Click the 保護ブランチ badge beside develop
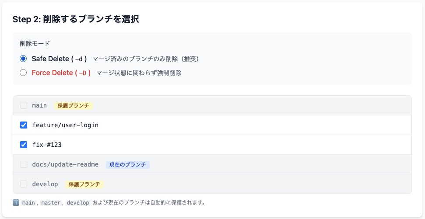Screen dimensions: 425x219 pyautogui.click(x=84, y=184)
